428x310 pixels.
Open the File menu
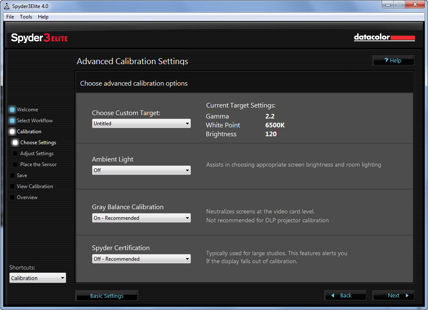(x=10, y=17)
